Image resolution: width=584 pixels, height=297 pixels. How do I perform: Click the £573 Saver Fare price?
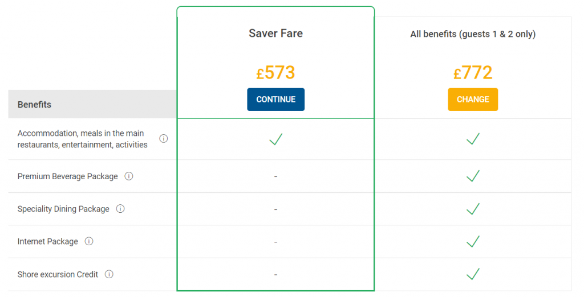tap(275, 72)
